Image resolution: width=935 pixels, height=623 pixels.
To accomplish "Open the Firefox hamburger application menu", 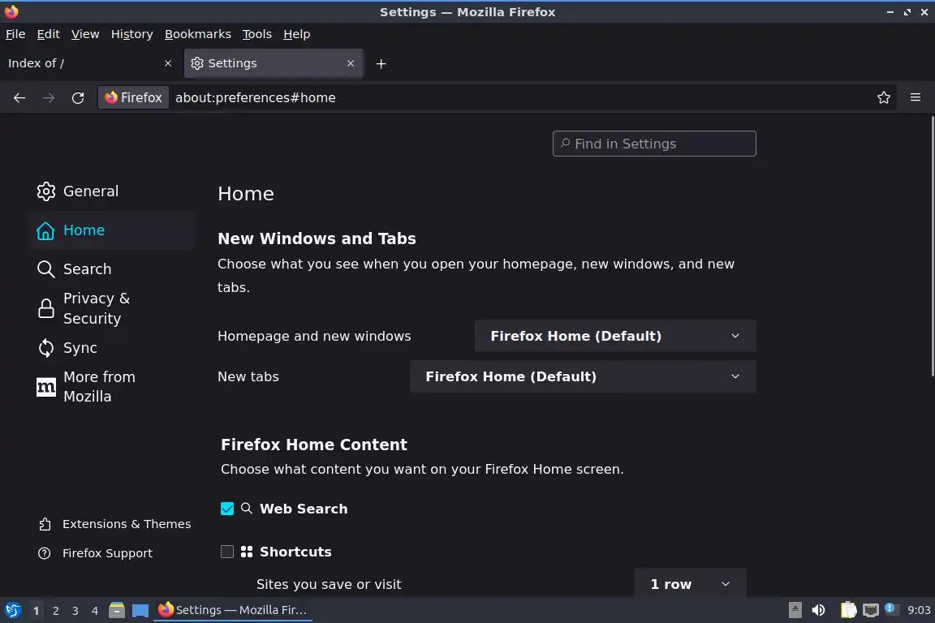I will 916,98.
